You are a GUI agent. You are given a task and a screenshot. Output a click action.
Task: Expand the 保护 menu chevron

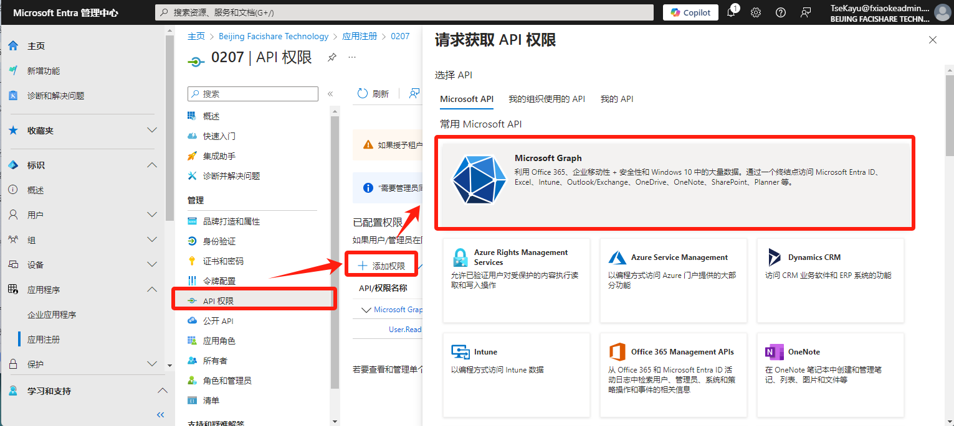(151, 364)
